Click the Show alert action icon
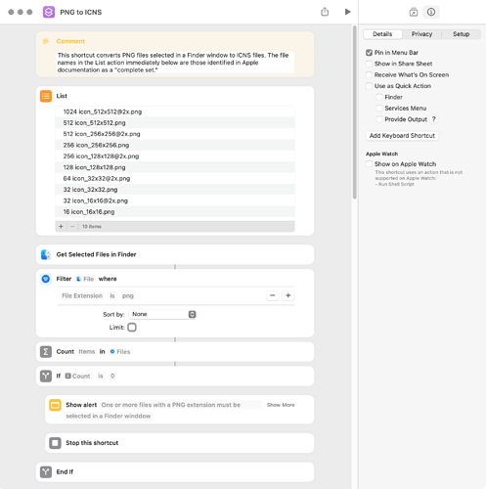 coord(55,405)
